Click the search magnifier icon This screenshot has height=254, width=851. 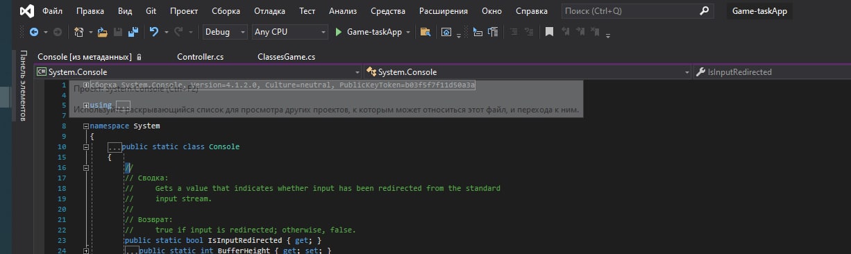click(704, 12)
